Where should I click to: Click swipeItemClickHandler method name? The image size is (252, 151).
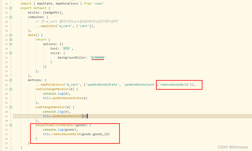(55, 125)
